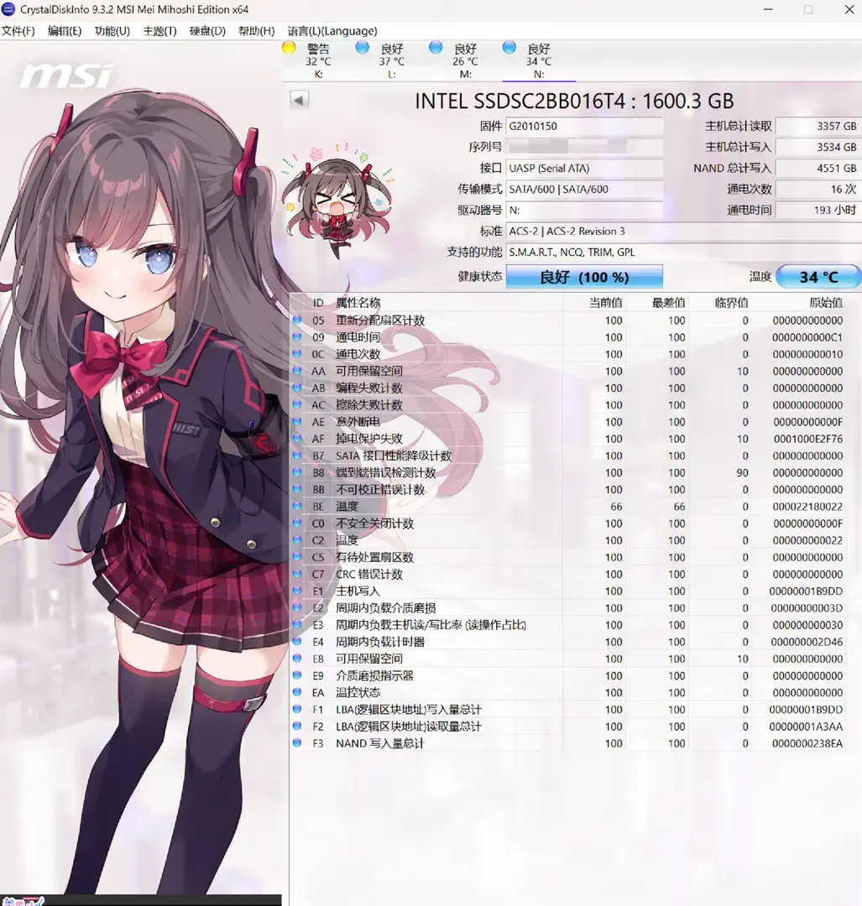
Task: Click the CrystalDiskInfo app icon in title bar
Action: [x=8, y=9]
